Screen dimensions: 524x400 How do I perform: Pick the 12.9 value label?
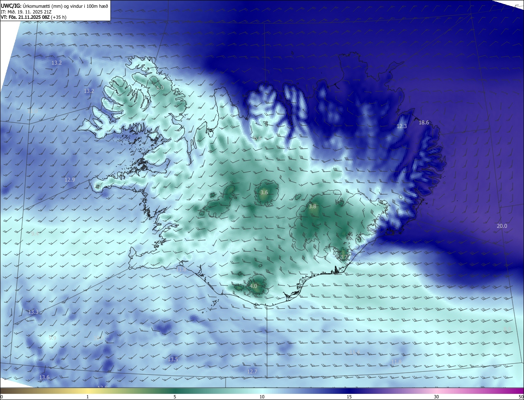tap(70, 180)
